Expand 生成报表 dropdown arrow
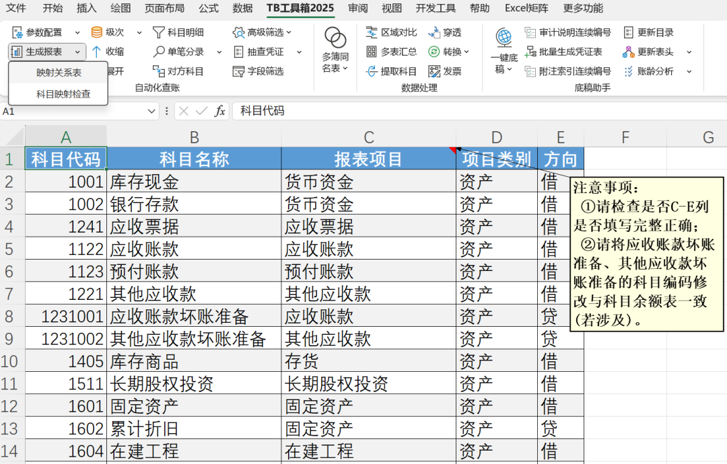 coord(78,52)
